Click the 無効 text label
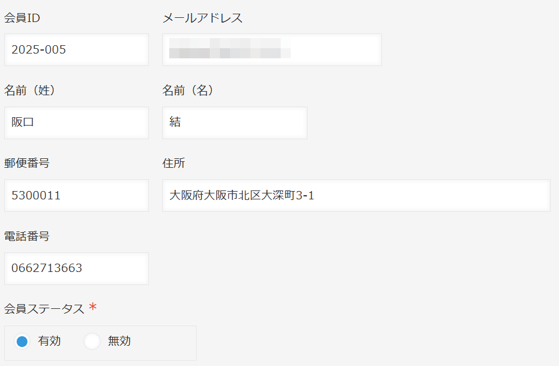 tap(119, 341)
